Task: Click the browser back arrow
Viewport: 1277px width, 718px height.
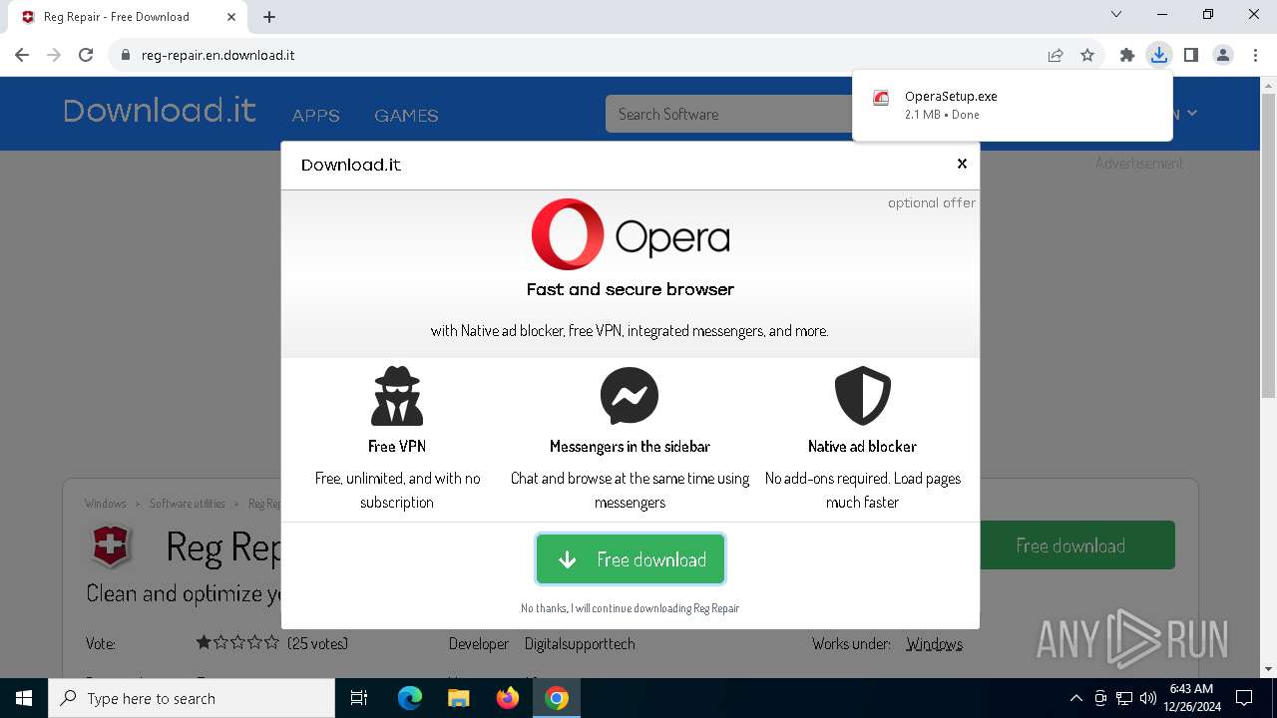Action: tap(22, 55)
